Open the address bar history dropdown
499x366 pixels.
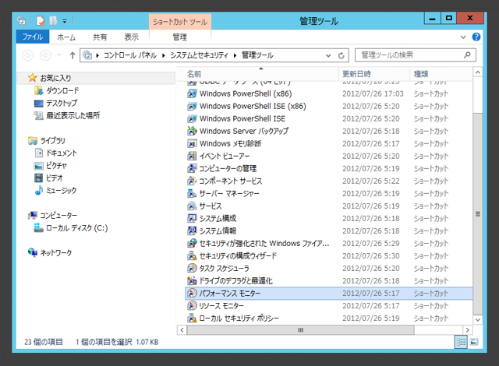pos(328,55)
